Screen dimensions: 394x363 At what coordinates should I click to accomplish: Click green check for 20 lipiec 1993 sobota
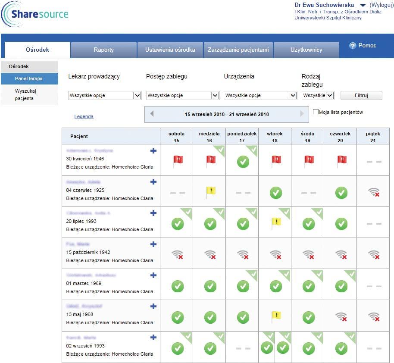(178, 224)
